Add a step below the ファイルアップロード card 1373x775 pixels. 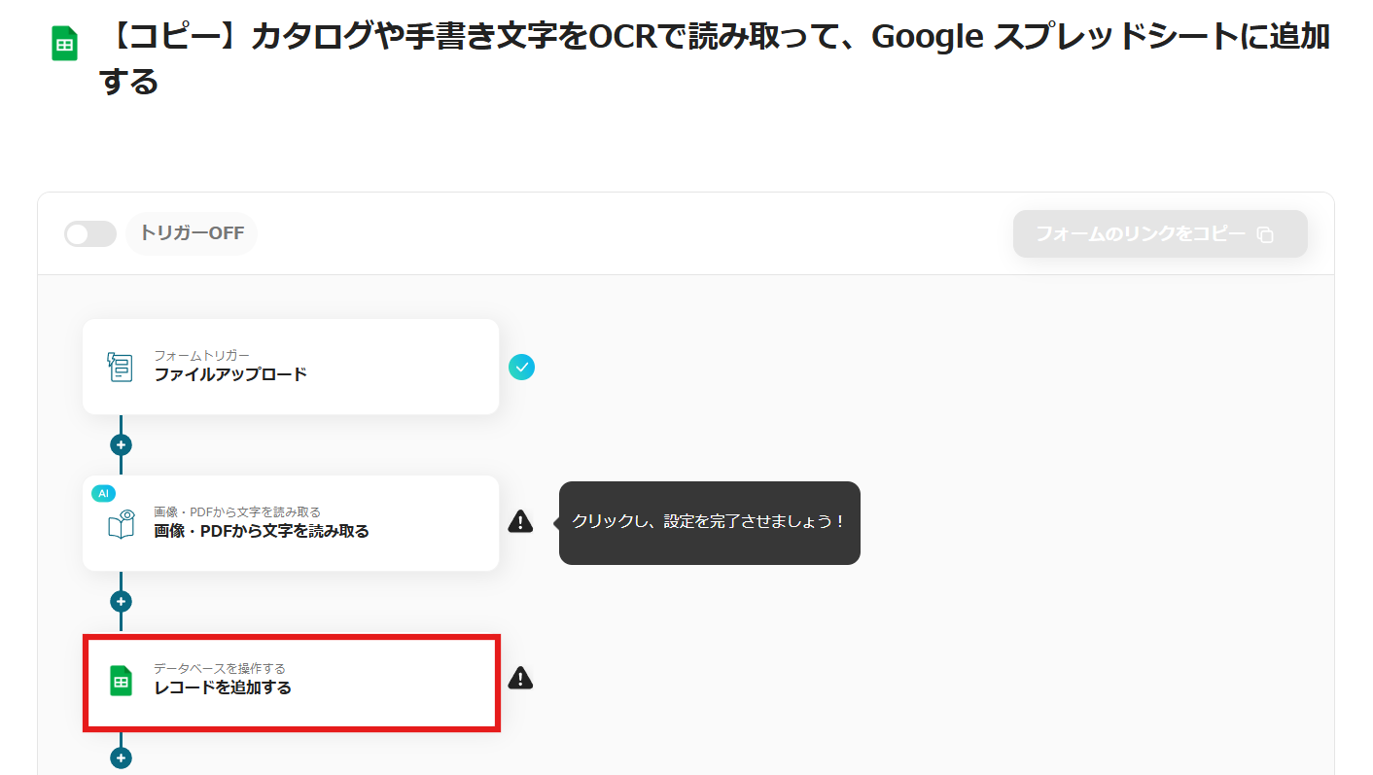point(121,445)
